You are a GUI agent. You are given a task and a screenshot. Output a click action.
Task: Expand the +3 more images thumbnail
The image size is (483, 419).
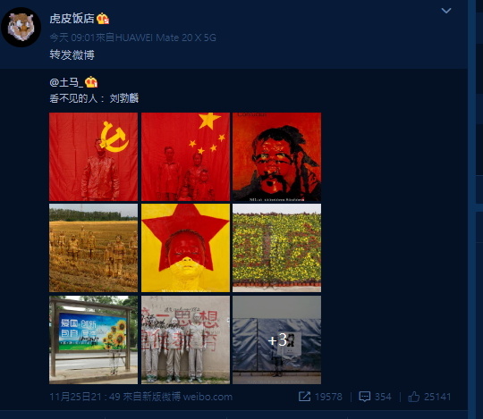click(x=277, y=340)
